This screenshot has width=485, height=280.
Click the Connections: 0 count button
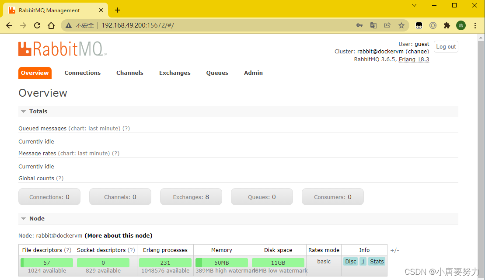49,197
